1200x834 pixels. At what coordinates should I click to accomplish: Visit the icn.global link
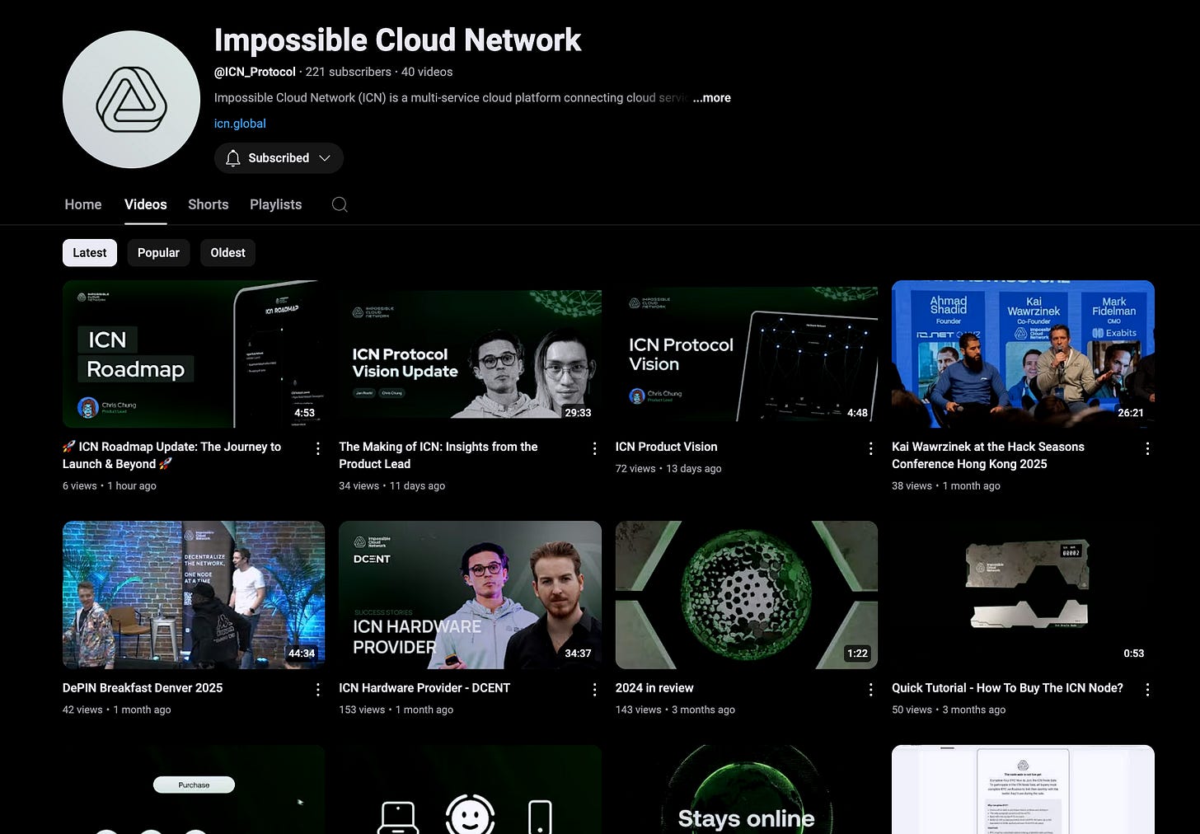[240, 124]
